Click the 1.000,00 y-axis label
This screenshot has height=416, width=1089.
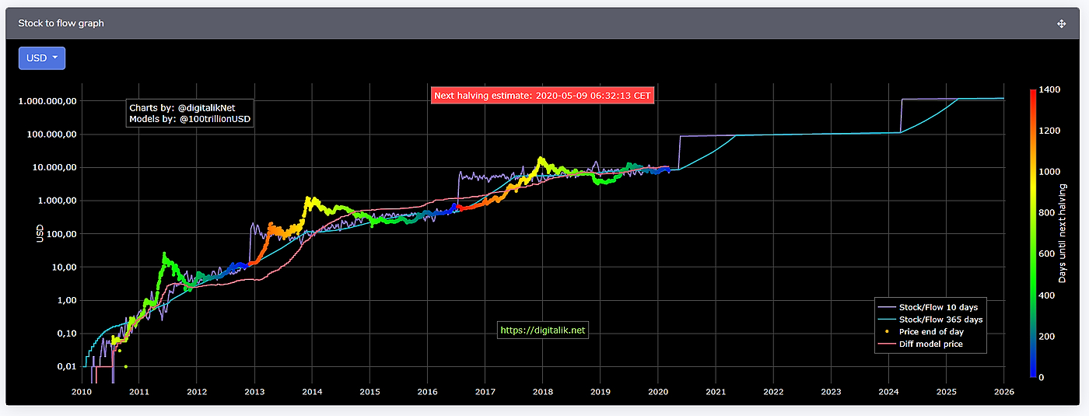pos(58,201)
